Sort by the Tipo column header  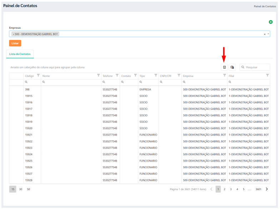click(142, 76)
